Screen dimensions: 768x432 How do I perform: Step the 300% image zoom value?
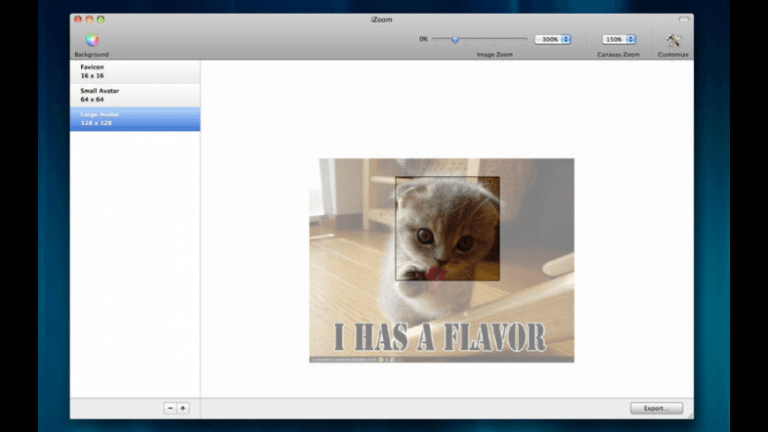tap(566, 39)
